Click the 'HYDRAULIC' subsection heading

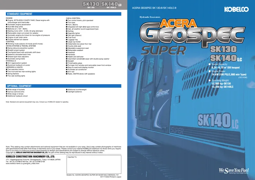[x=11, y=61]
